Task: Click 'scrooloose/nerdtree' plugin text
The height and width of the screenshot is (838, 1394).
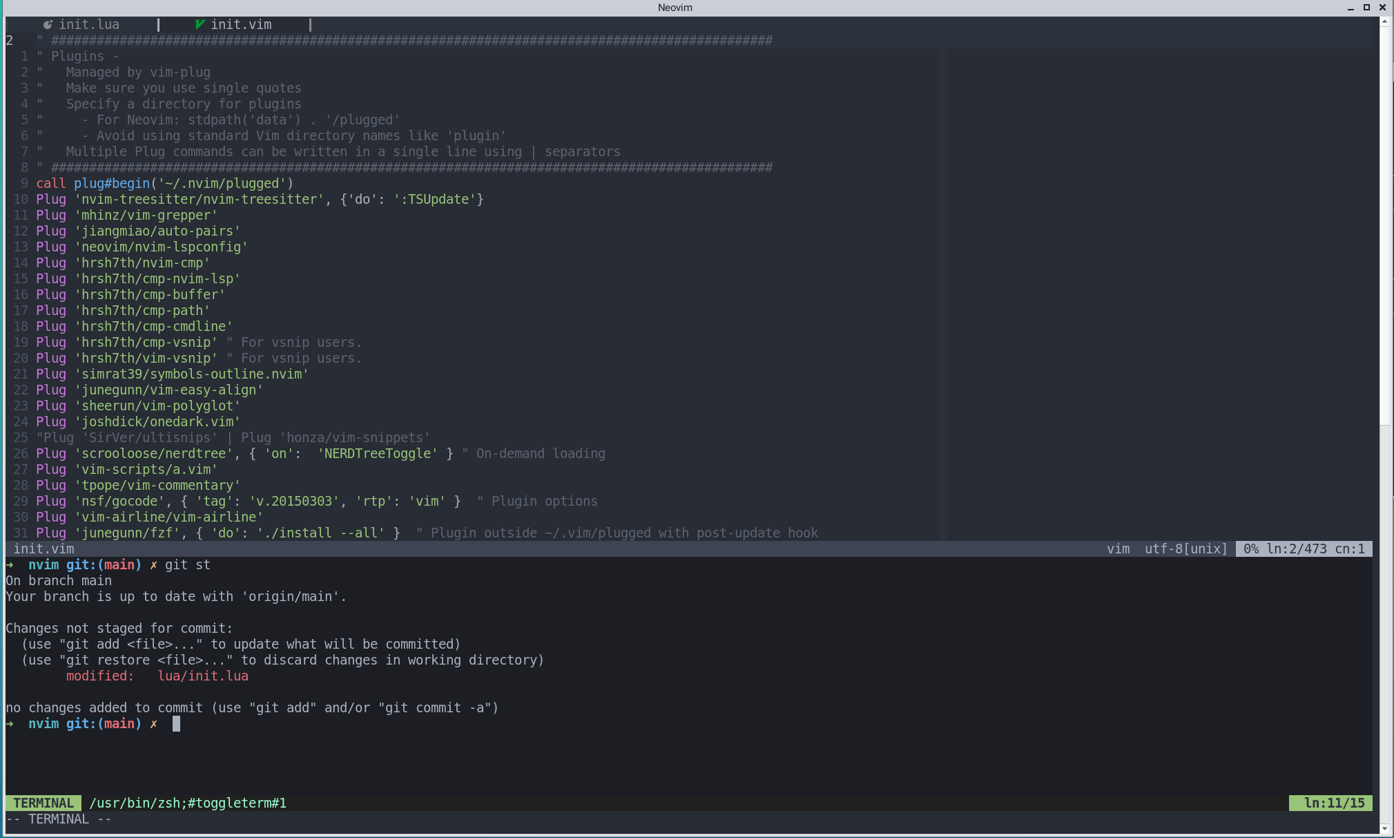Action: pyautogui.click(x=153, y=453)
